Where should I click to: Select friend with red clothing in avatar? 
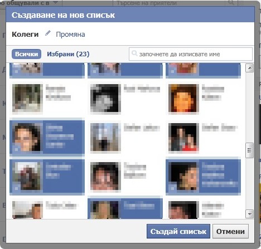point(203,137)
